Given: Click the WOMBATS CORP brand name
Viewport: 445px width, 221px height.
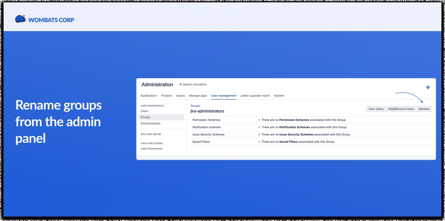Looking at the screenshot, I should (x=51, y=20).
